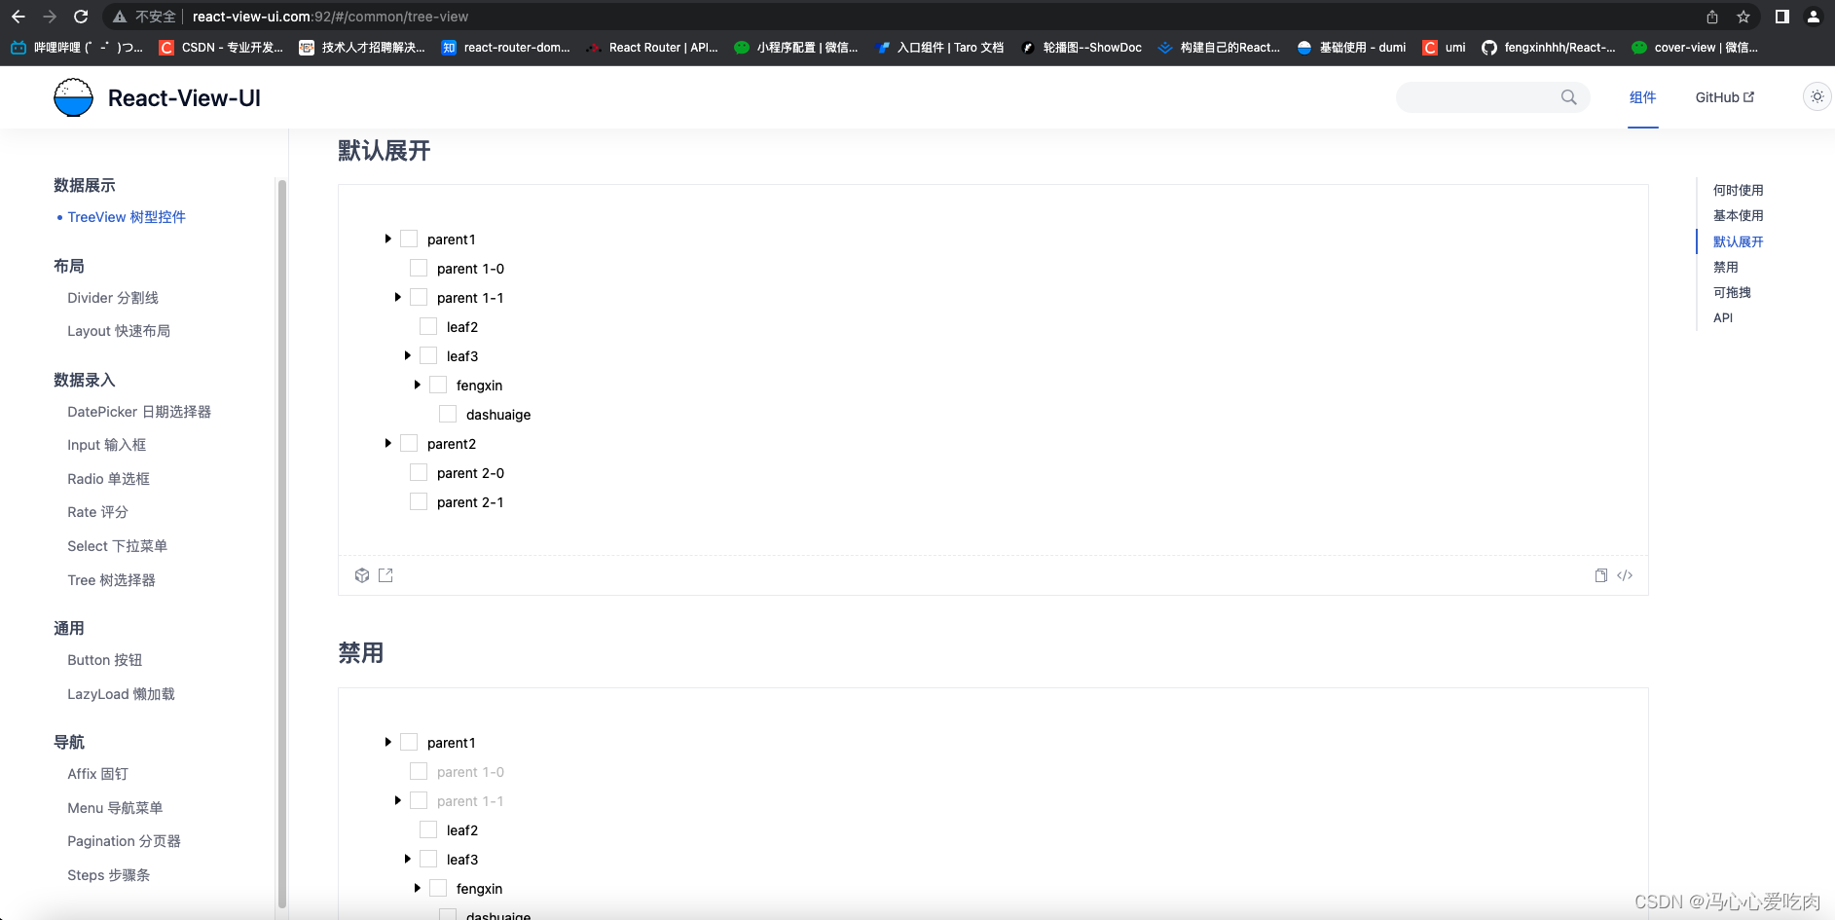Jump to API in the table of contents
This screenshot has height=920, width=1835.
tap(1723, 317)
